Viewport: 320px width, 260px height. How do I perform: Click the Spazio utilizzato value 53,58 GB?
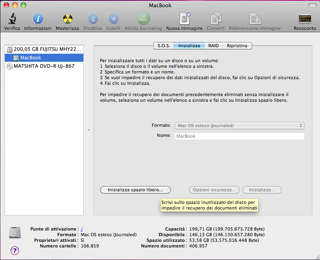click(x=224, y=240)
